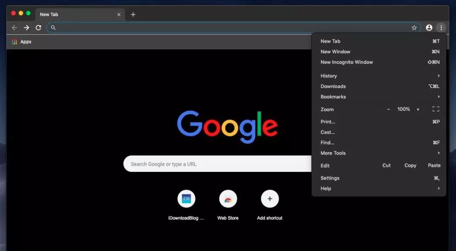
Task: Open Downloads from the menu
Action: click(x=379, y=86)
